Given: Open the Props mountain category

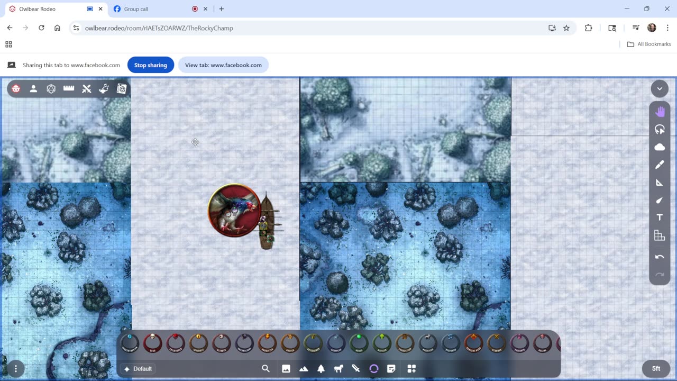Looking at the screenshot, I should pyautogui.click(x=304, y=369).
